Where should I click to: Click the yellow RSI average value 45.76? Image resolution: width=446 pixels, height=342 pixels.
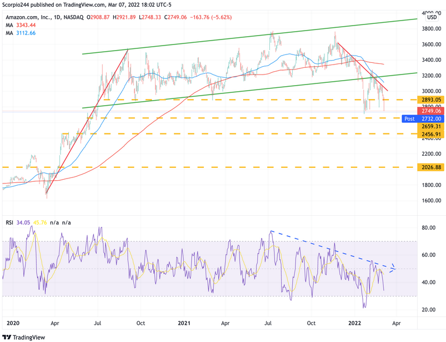[40, 222]
